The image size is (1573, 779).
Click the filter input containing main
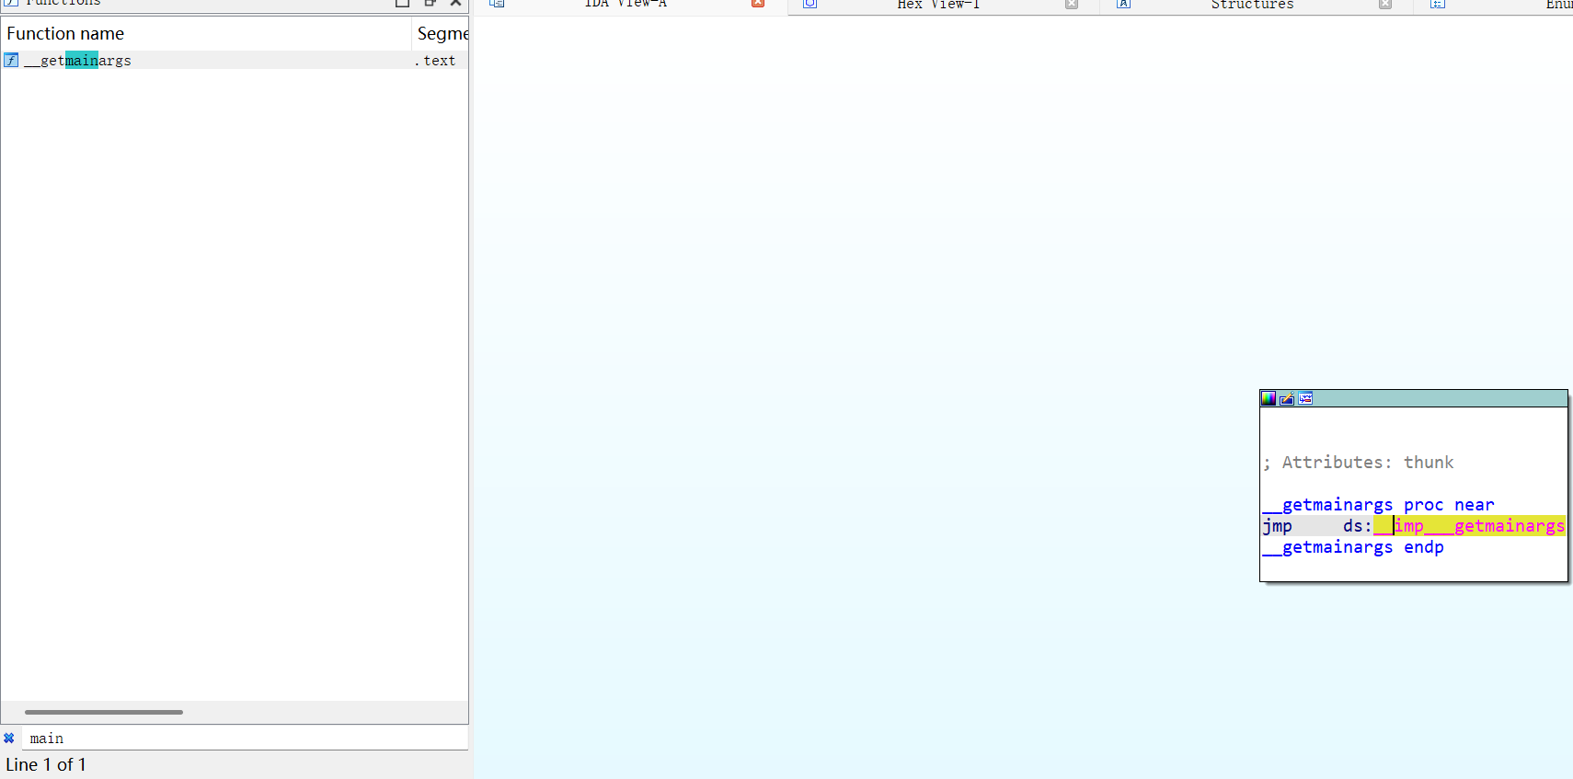click(x=239, y=739)
